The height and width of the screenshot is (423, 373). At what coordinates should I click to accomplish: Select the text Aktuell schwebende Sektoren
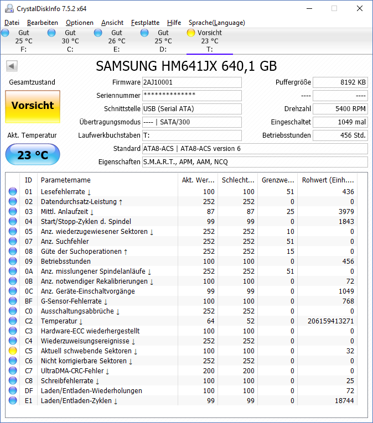(x=86, y=351)
